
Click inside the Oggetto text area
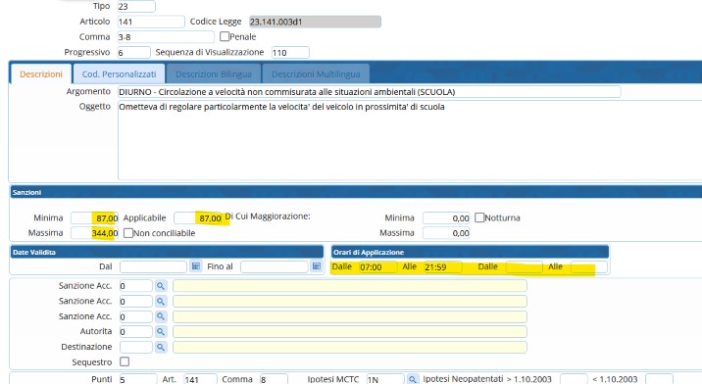coord(410,140)
